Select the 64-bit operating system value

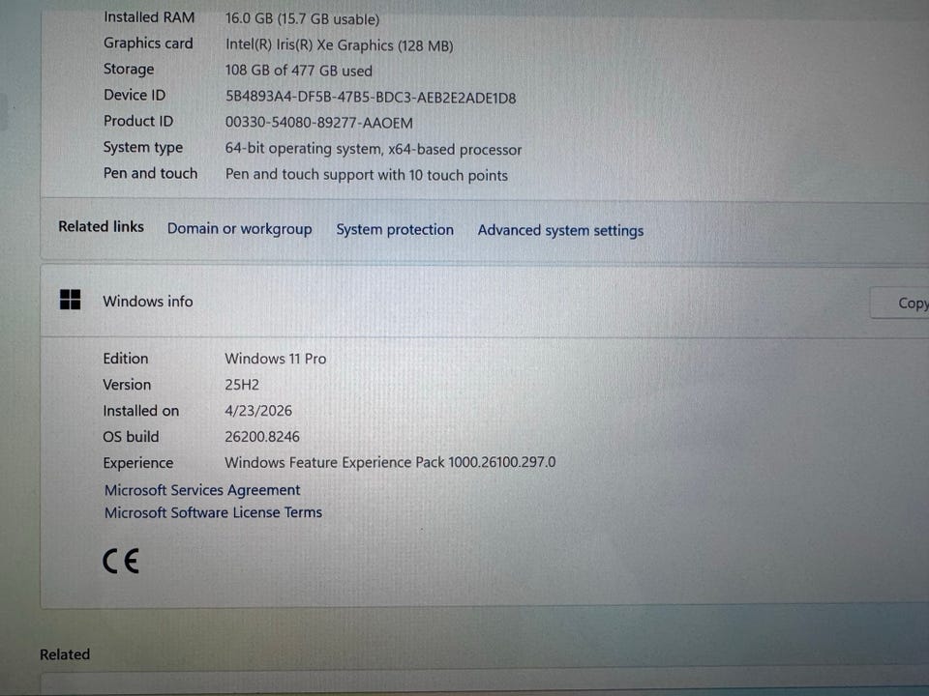point(374,149)
